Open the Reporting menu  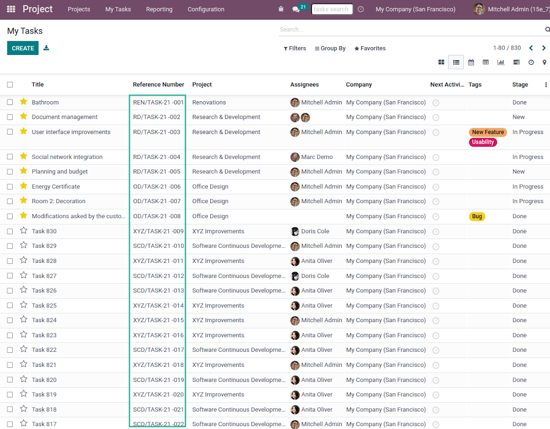pos(159,9)
